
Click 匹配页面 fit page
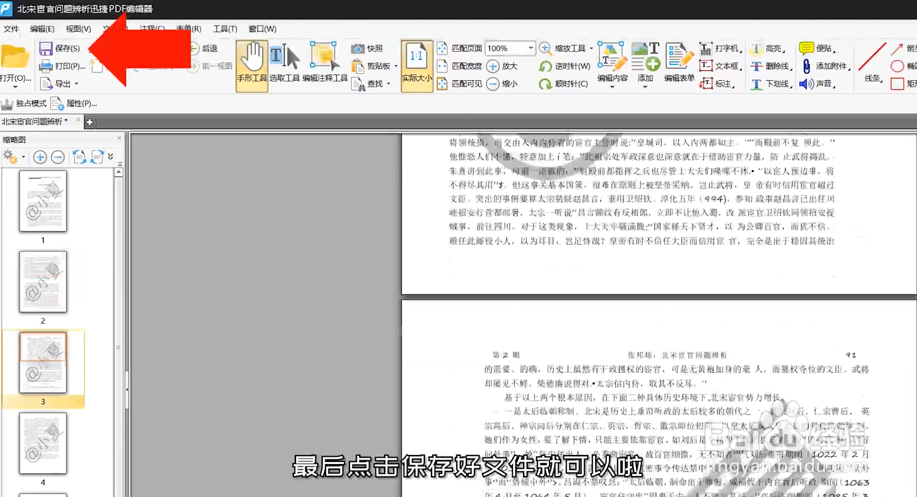click(459, 48)
